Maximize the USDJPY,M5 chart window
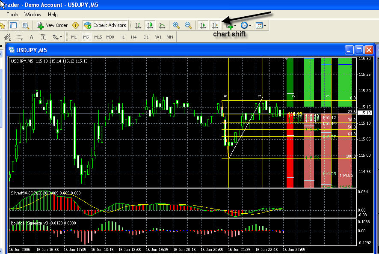 359,50
